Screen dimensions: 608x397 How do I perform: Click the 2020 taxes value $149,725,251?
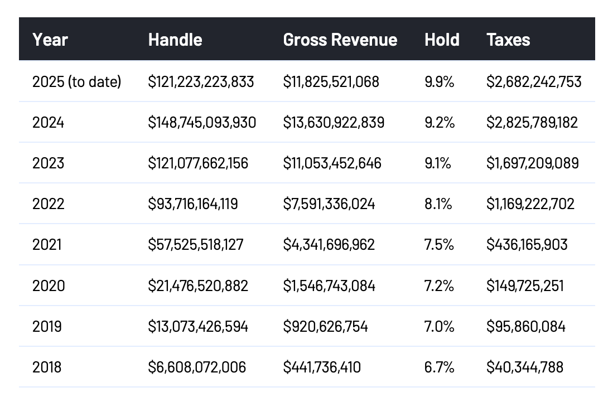pyautogui.click(x=525, y=285)
